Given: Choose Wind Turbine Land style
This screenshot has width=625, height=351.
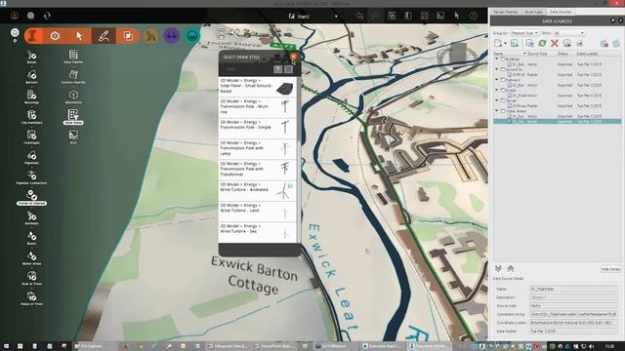Looking at the screenshot, I should click(258, 211).
